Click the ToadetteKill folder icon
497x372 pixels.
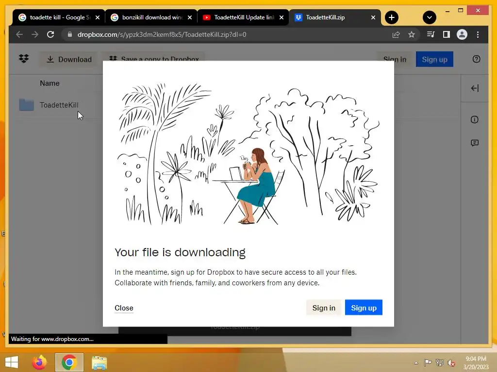pyautogui.click(x=26, y=105)
